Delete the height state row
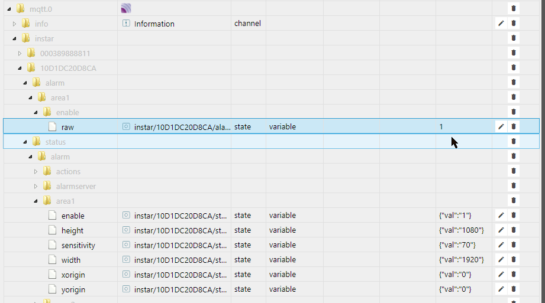545x303 pixels. 514,230
